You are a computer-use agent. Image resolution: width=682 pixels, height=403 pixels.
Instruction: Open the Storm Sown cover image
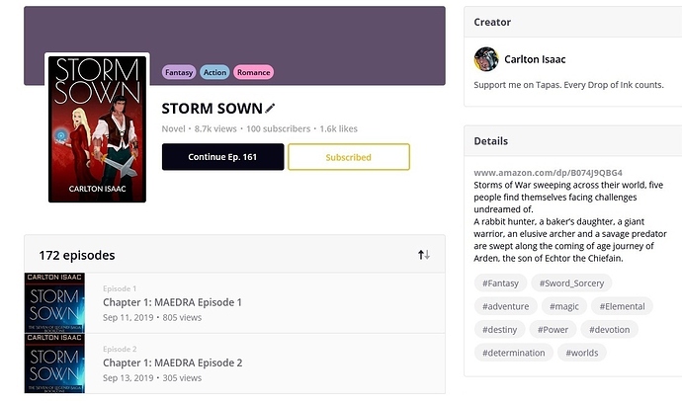coord(97,128)
